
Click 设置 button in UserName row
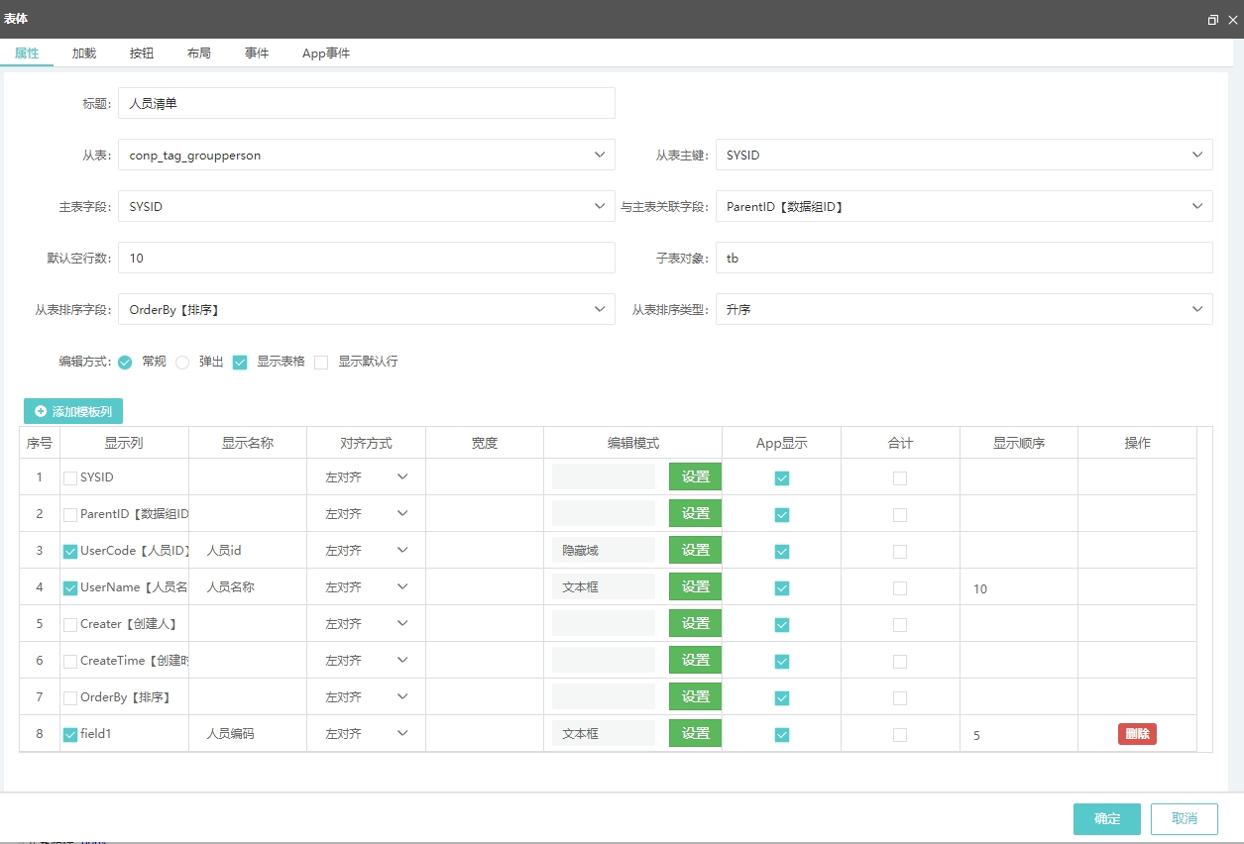pyautogui.click(x=695, y=586)
